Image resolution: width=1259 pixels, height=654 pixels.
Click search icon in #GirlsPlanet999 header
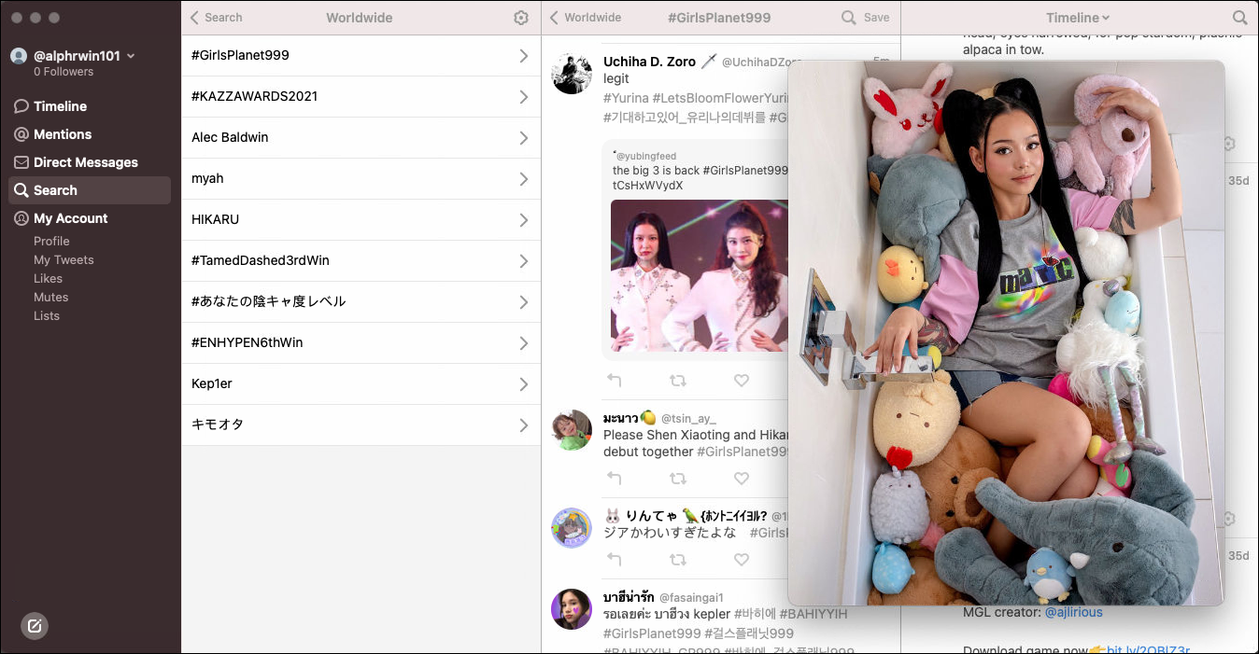point(848,18)
